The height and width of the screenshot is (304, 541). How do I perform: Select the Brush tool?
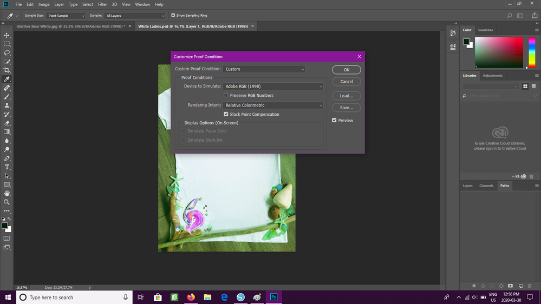point(7,97)
